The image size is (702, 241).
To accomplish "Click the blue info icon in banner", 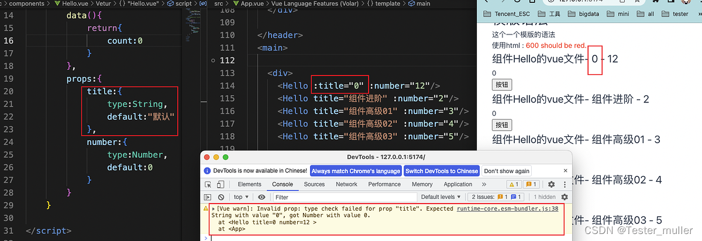I will pos(207,171).
